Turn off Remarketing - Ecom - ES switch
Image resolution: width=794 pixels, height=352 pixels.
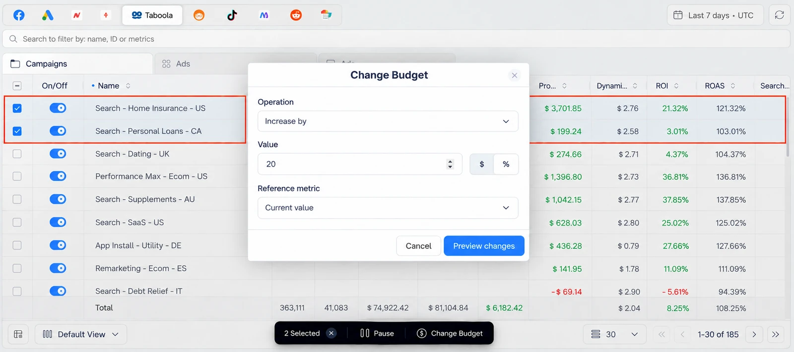tap(58, 268)
